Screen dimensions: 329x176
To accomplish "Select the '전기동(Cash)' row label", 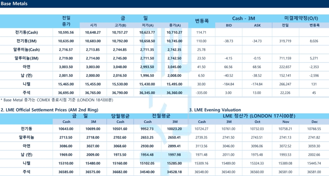I will 26,32.
